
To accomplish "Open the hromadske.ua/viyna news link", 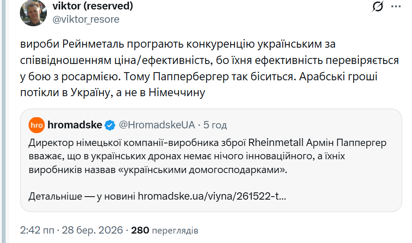I will pos(212,197).
